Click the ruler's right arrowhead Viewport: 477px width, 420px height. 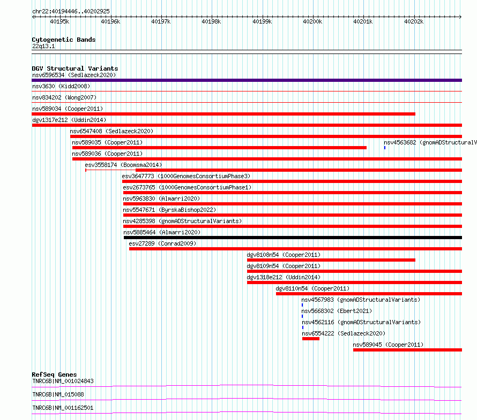point(460,17)
